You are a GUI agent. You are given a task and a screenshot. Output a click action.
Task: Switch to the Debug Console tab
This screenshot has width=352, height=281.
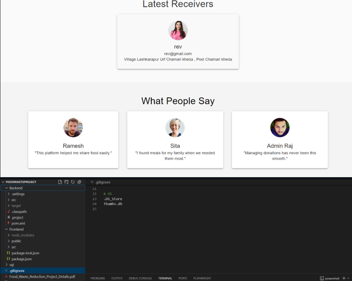[140, 278]
